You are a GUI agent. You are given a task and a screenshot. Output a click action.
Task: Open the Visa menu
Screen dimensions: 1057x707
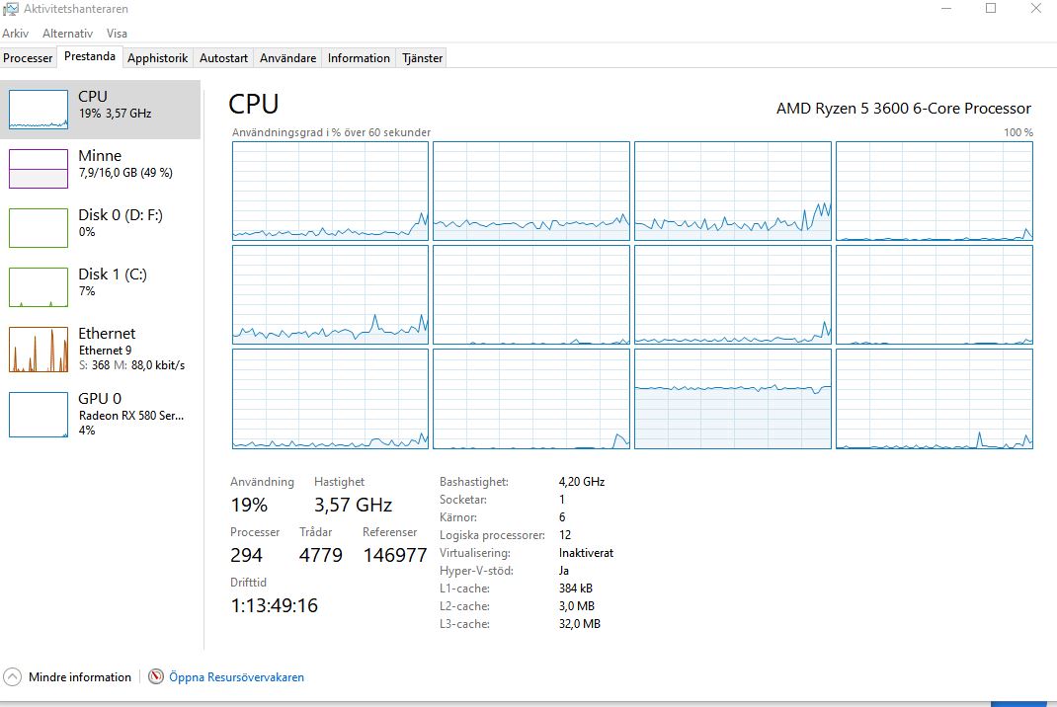tap(117, 33)
